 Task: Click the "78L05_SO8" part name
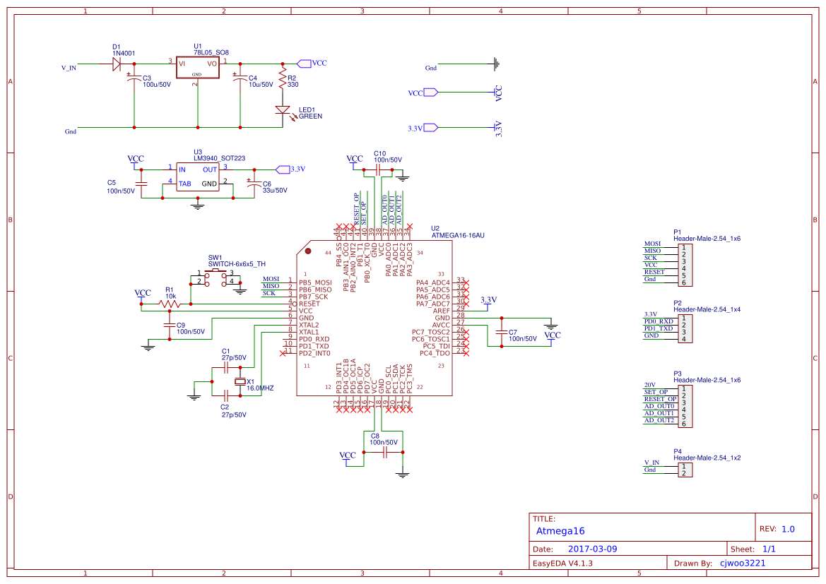[211, 53]
